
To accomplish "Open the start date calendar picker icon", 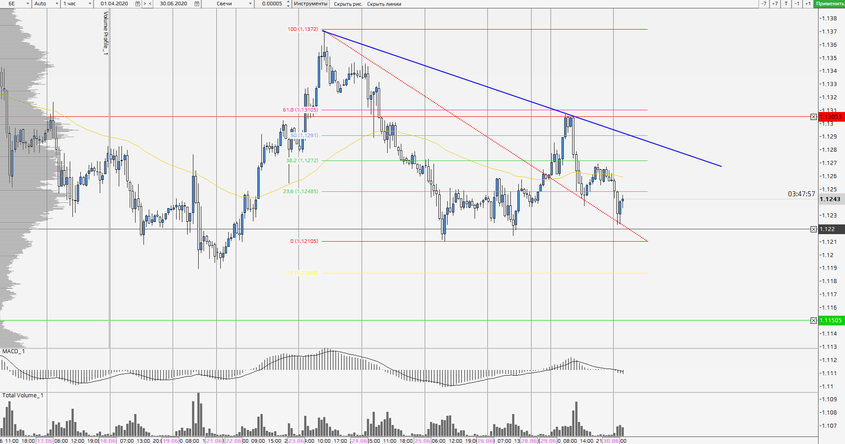I will (x=138, y=4).
